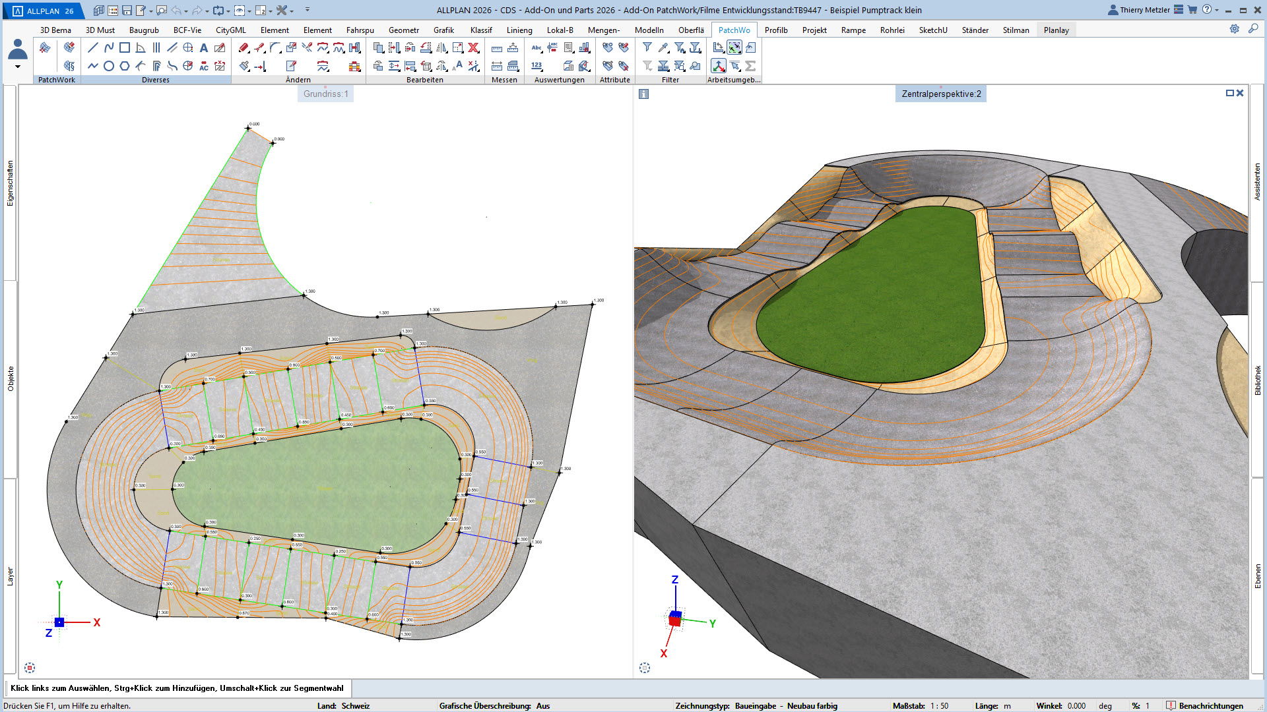The width and height of the screenshot is (1267, 712).
Task: Click the funnel Filter icon
Action: [x=647, y=47]
